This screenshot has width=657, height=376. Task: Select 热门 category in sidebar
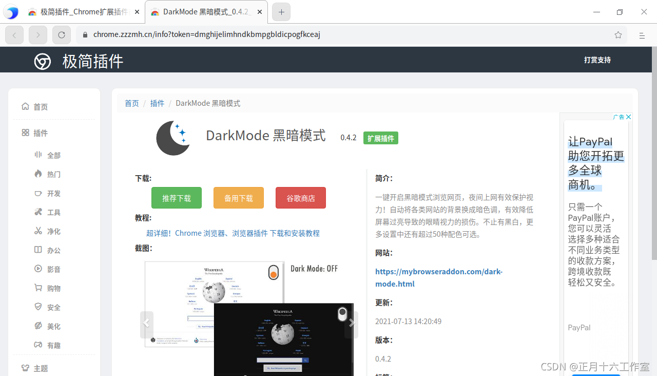click(54, 174)
